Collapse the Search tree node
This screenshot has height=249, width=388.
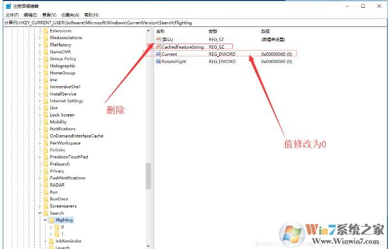click(x=40, y=213)
